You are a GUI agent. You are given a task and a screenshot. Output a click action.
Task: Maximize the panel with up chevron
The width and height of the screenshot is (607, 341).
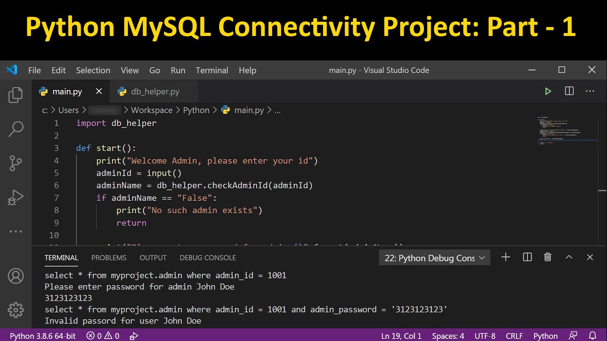(569, 257)
